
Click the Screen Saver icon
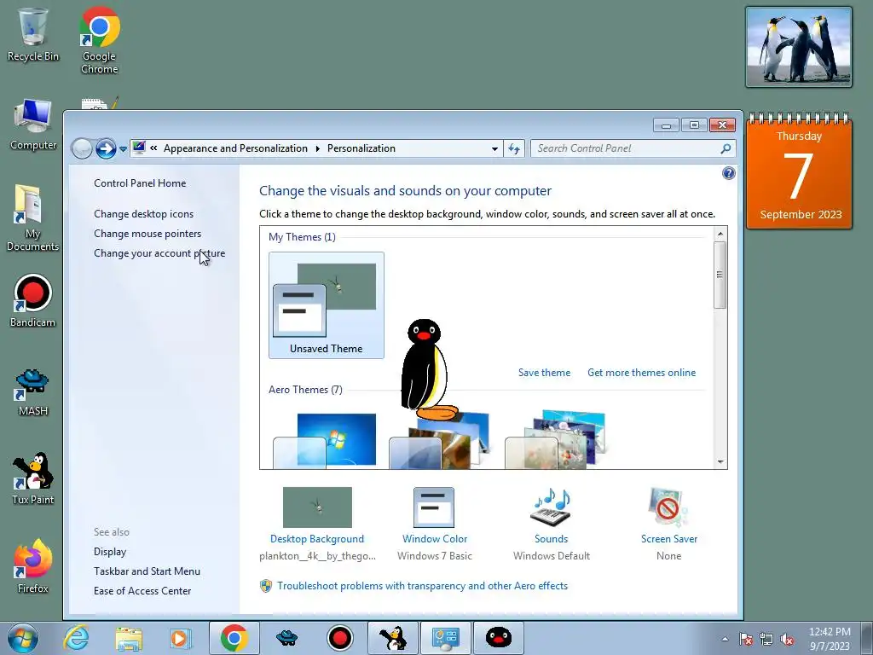(x=668, y=507)
